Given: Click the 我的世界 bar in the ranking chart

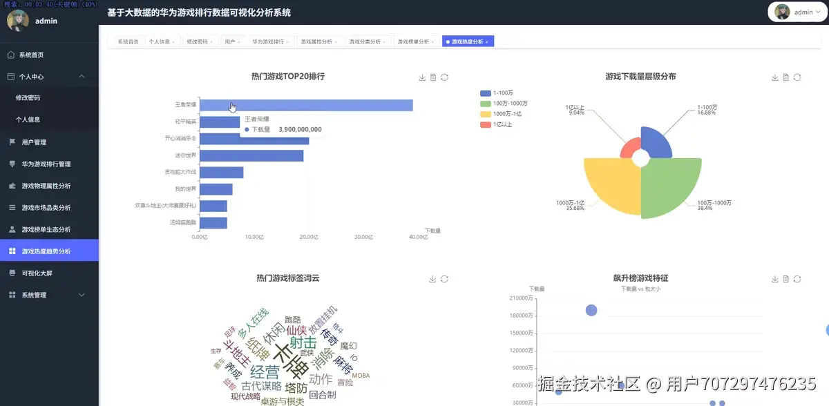Looking at the screenshot, I should pyautogui.click(x=216, y=189).
